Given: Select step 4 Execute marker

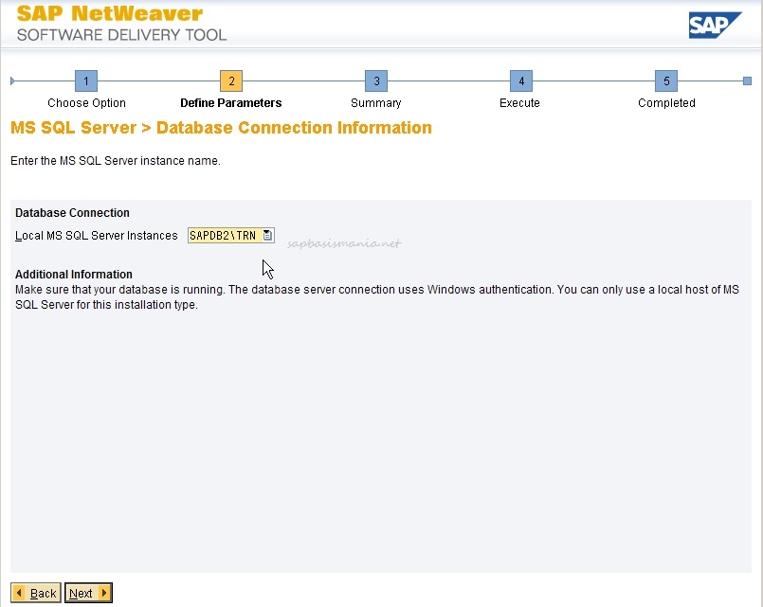Looking at the screenshot, I should click(x=521, y=80).
